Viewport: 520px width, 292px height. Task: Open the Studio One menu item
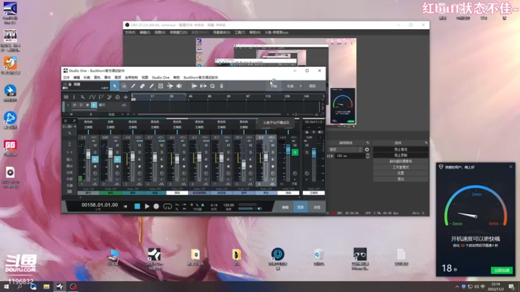[161, 77]
